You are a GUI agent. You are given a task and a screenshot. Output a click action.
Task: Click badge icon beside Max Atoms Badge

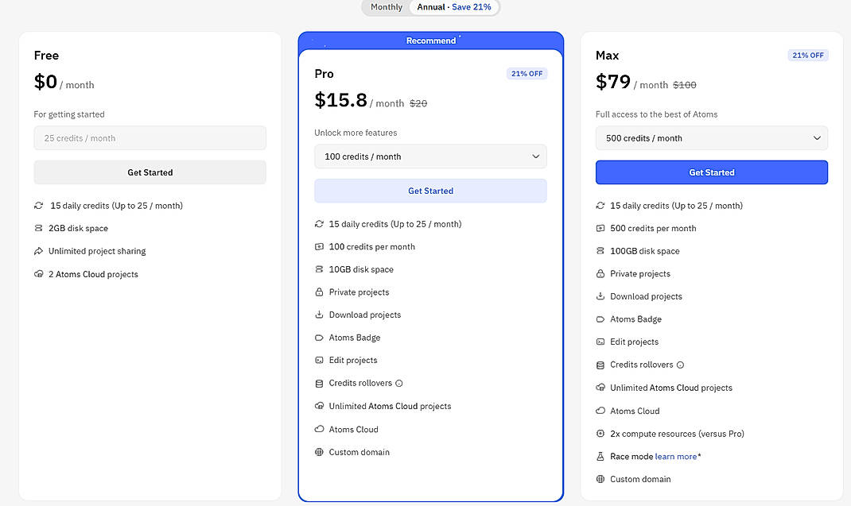(x=600, y=319)
